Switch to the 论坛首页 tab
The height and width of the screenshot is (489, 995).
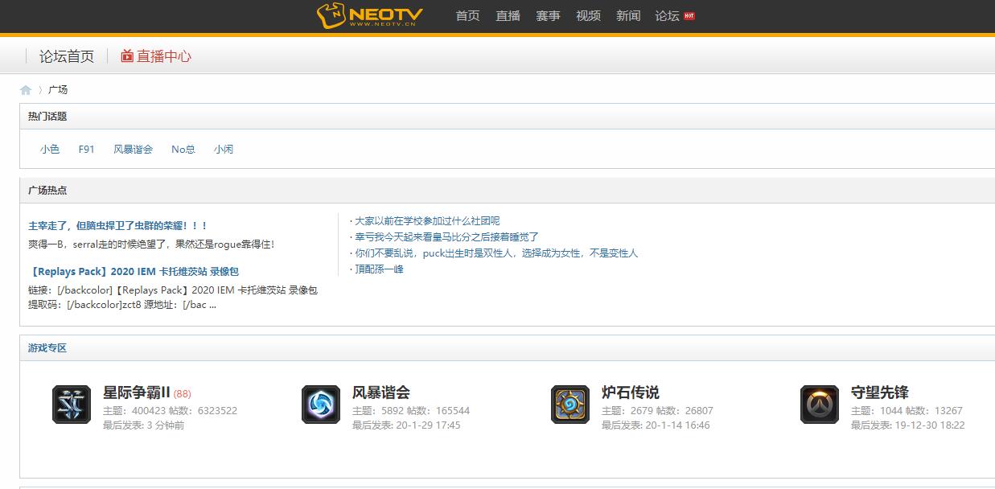pos(67,56)
